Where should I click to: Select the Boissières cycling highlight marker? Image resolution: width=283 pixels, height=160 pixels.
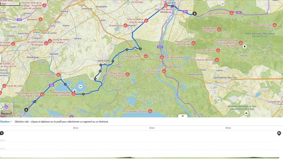[x=41, y=20]
